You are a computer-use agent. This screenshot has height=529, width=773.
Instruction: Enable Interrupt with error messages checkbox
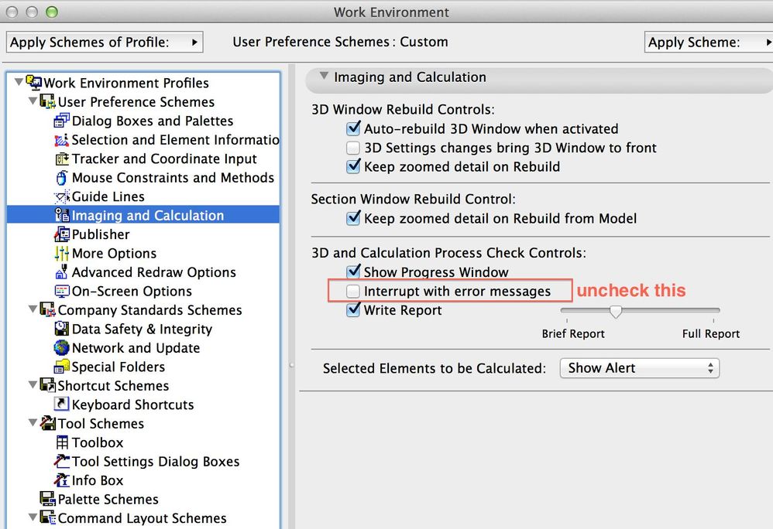(x=353, y=292)
